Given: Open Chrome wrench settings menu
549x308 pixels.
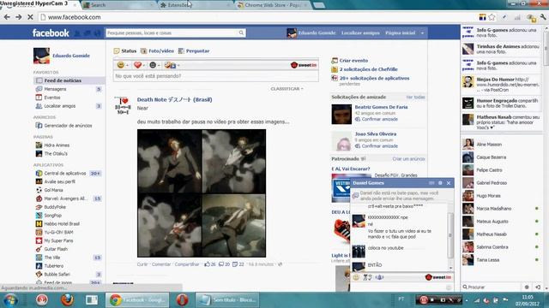Looking at the screenshot, I should (543, 17).
